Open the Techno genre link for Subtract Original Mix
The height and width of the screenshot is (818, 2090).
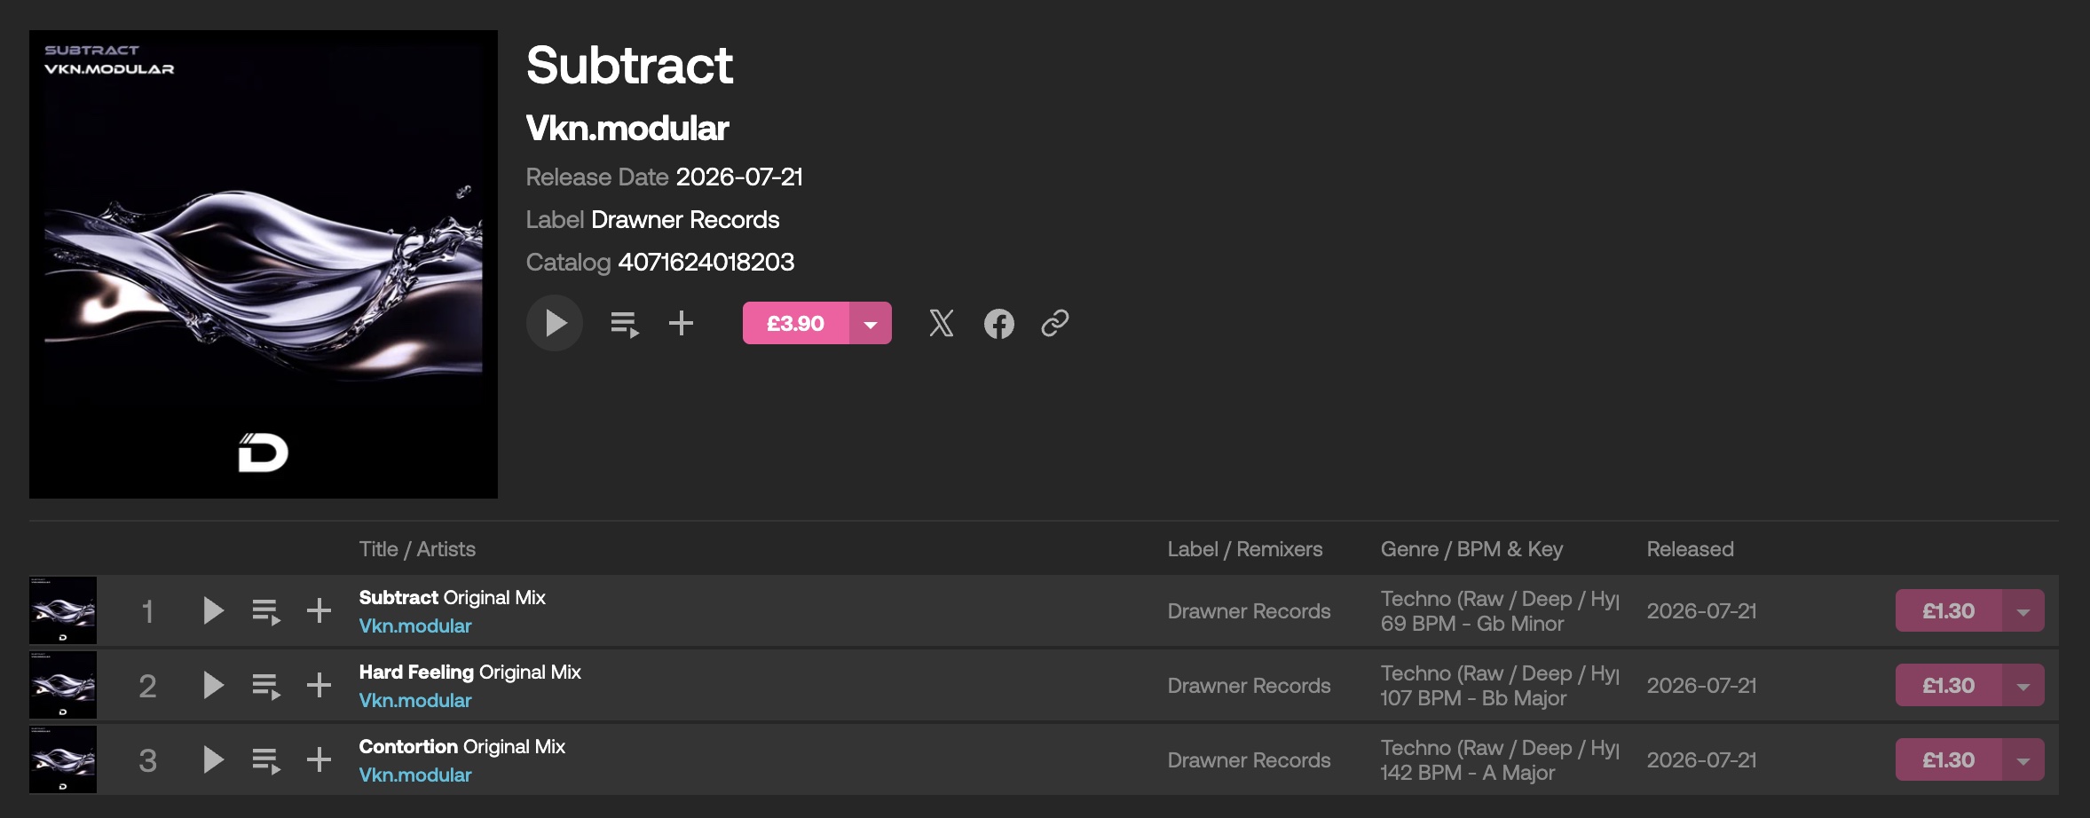(1500, 599)
